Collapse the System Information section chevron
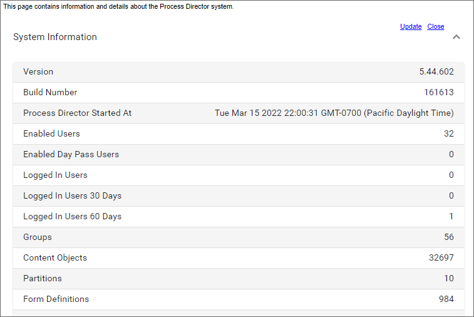 pos(456,37)
